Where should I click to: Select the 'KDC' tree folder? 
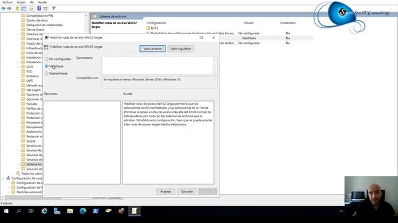29,71
